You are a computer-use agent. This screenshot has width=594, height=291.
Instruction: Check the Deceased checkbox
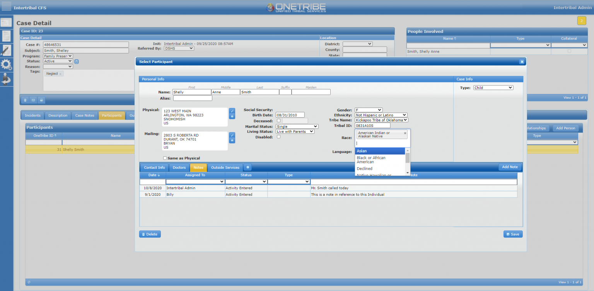(x=279, y=121)
